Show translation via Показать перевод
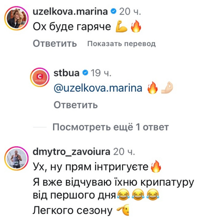204x221 pixels. (122, 44)
